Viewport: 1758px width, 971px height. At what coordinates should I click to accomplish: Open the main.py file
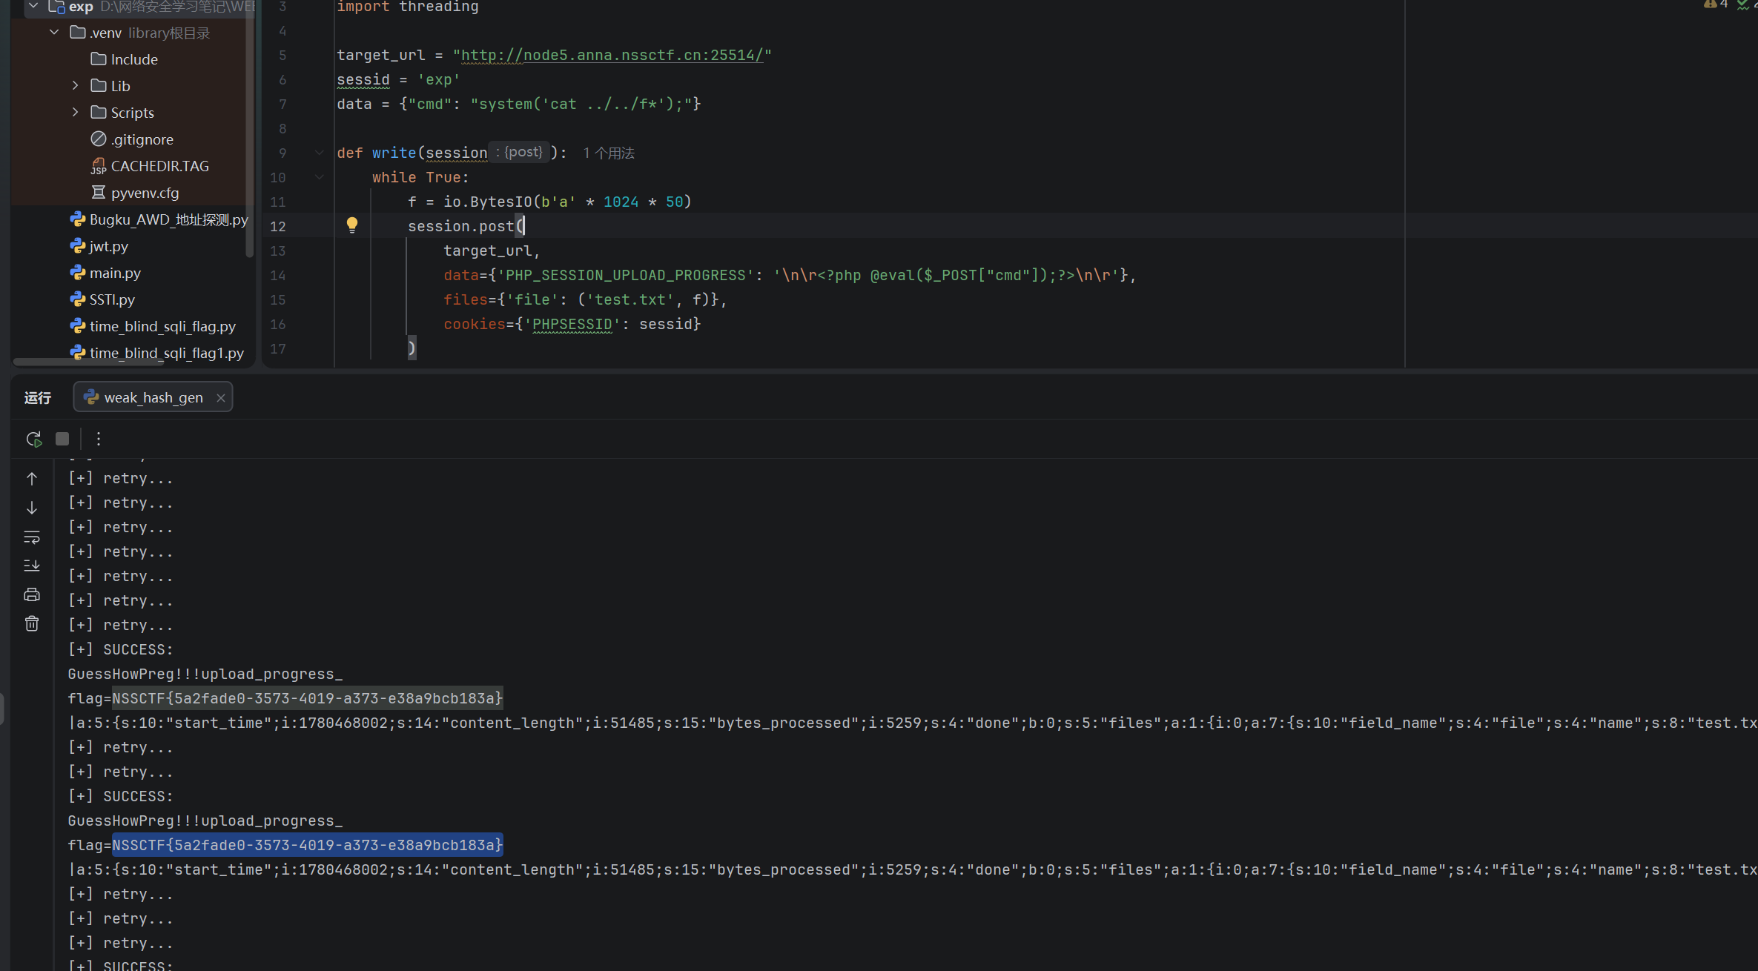point(115,273)
